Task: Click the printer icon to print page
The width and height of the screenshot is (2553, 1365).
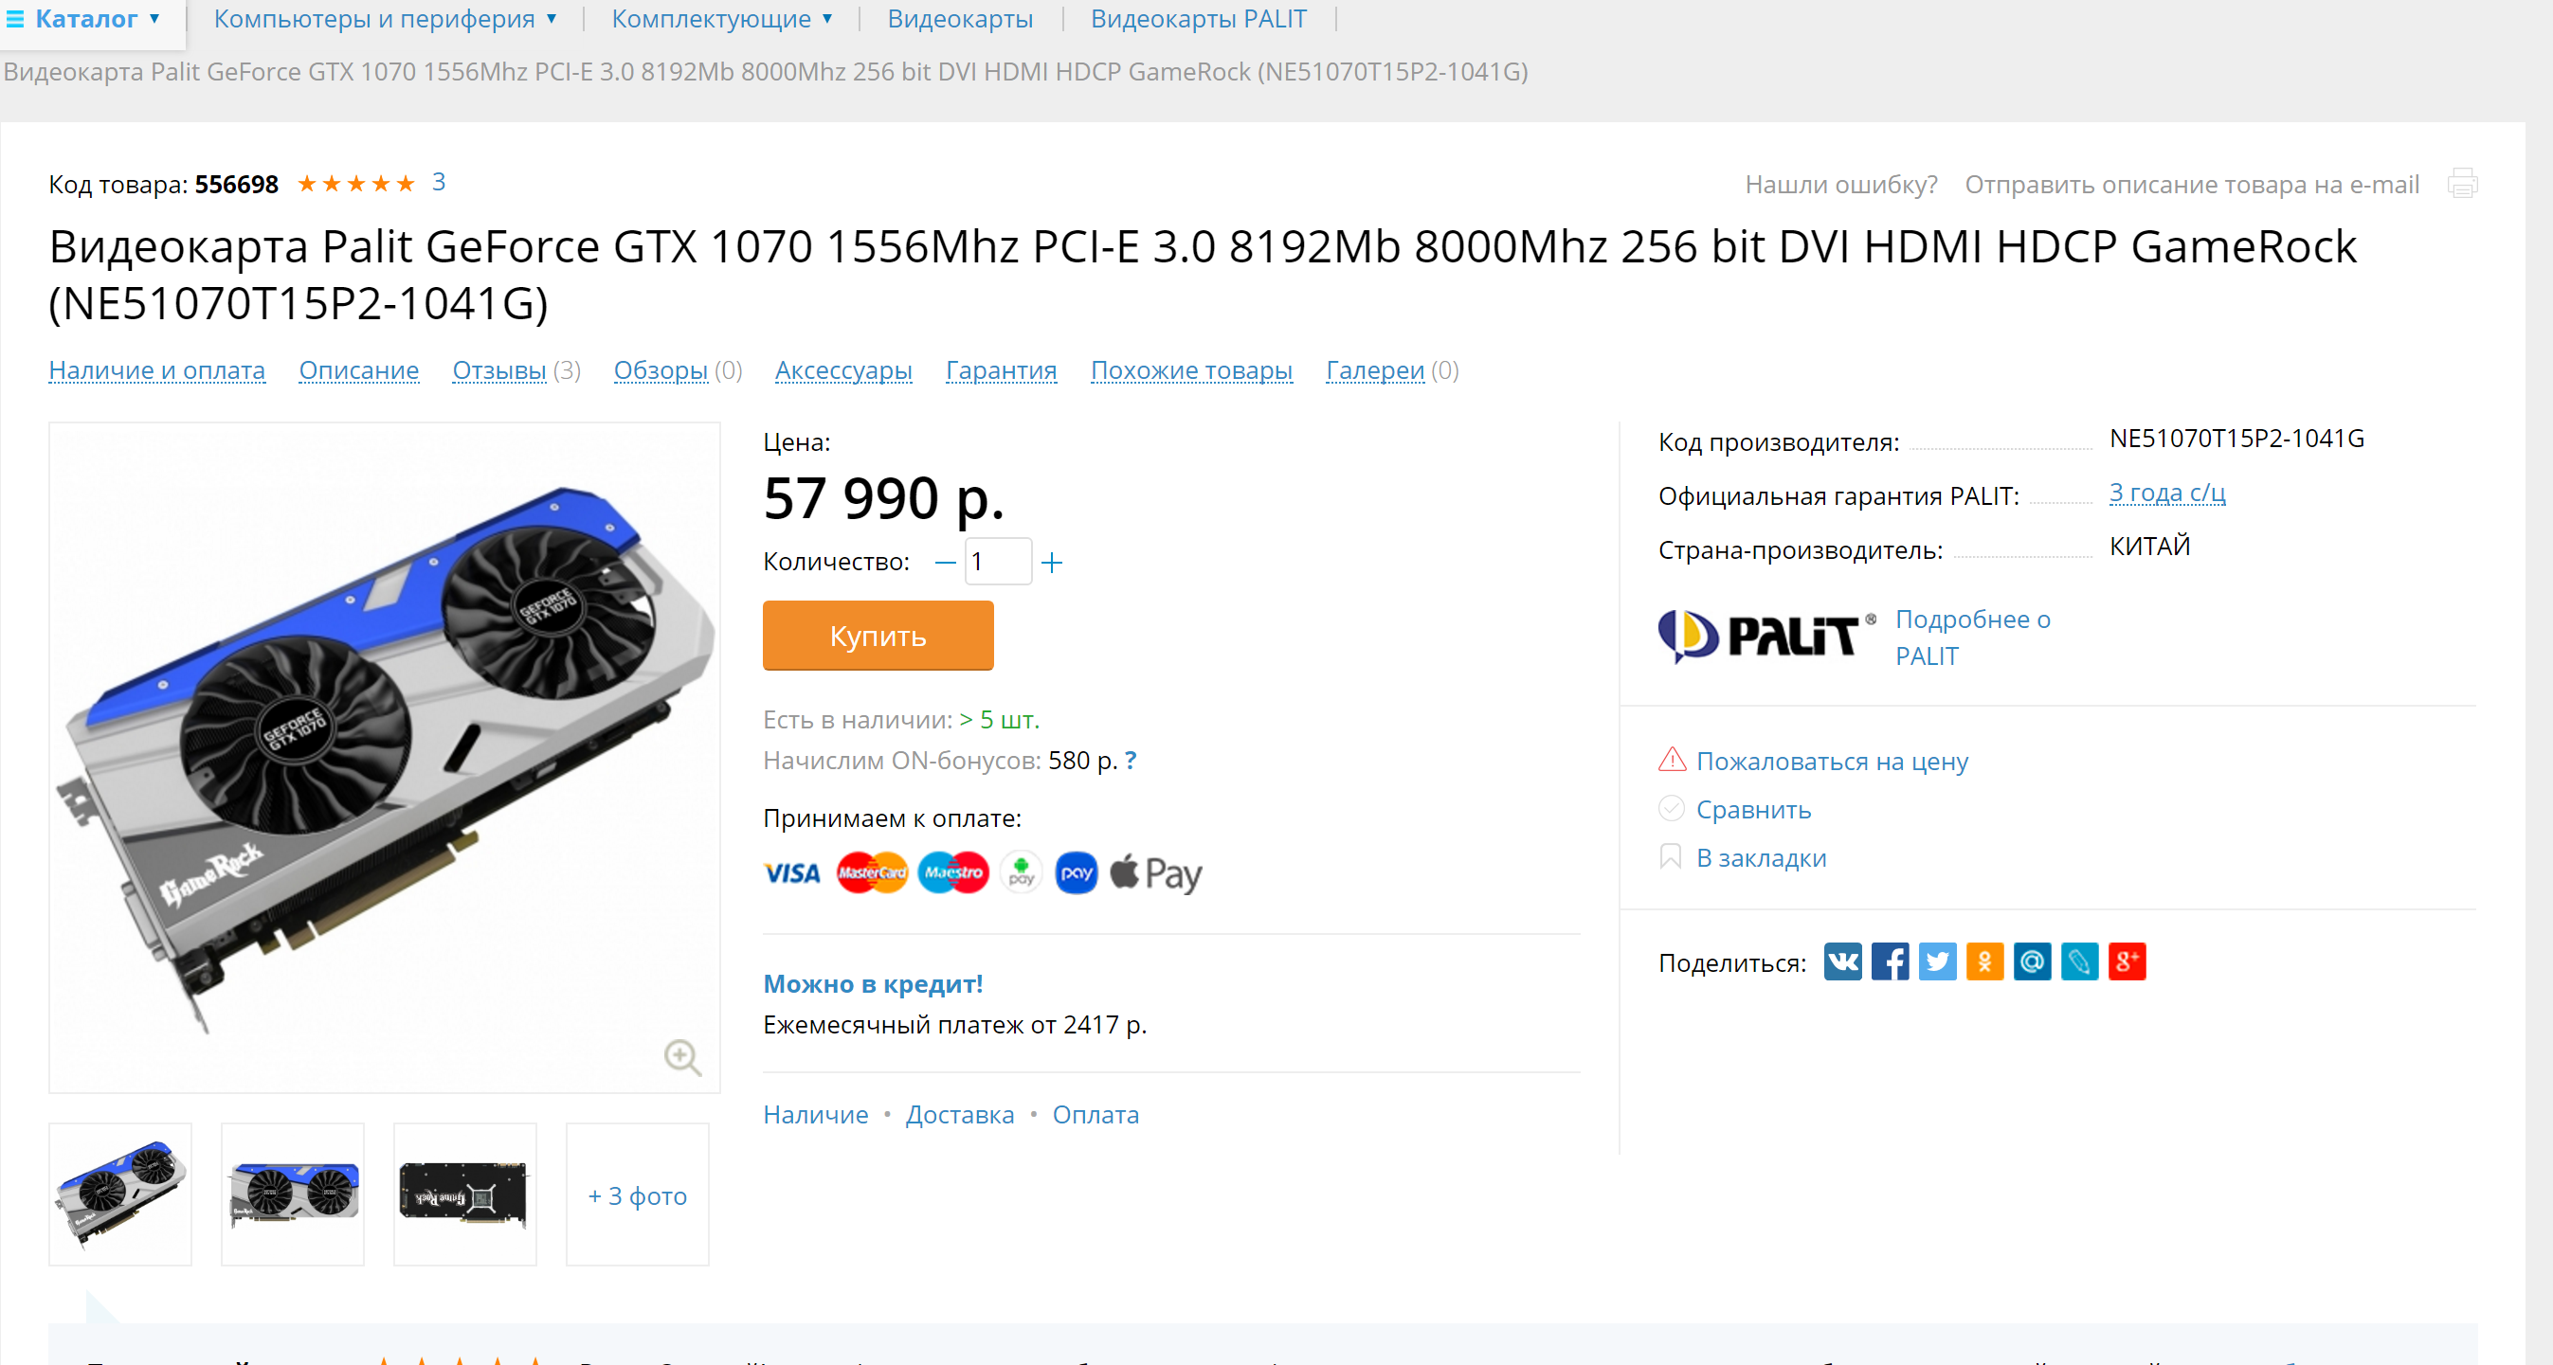Action: (2462, 183)
